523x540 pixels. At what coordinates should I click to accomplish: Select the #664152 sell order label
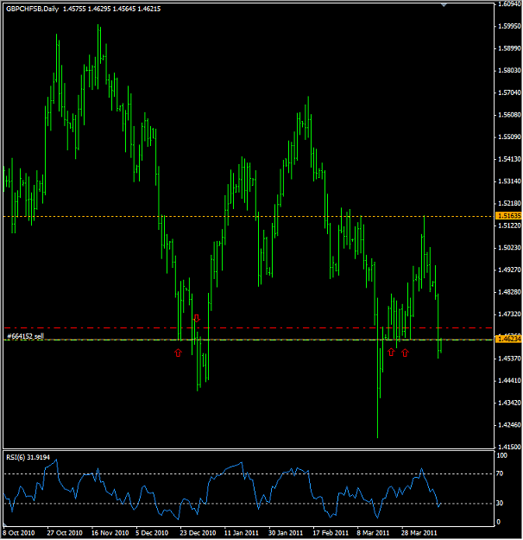click(x=26, y=336)
